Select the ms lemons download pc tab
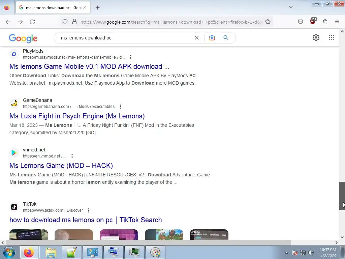Image resolution: width=345 pixels, height=259 pixels. tap(53, 7)
